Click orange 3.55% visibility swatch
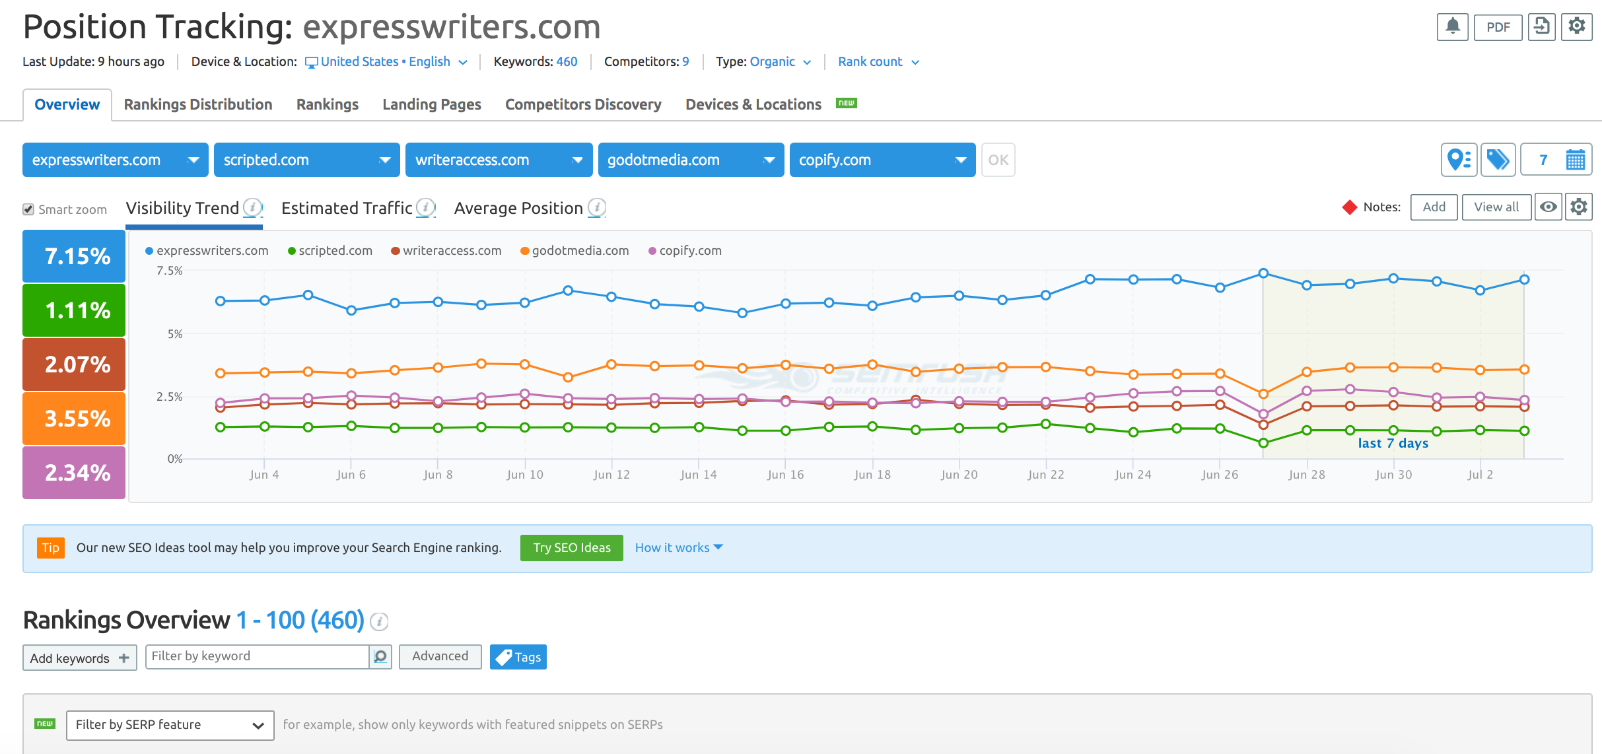Image resolution: width=1602 pixels, height=754 pixels. (74, 419)
